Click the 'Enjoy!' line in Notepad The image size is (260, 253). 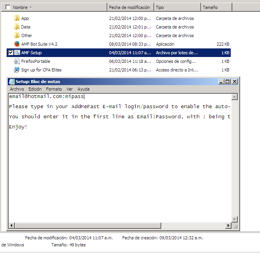pos(18,127)
